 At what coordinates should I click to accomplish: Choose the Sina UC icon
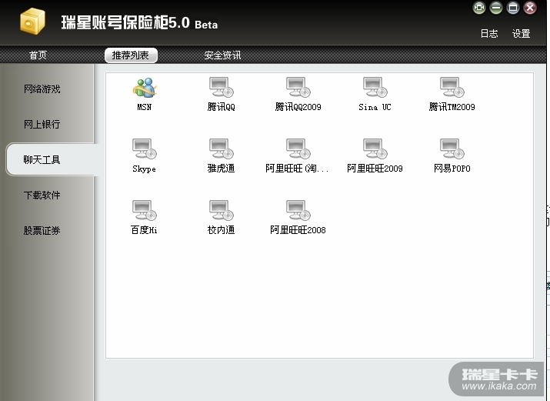coord(375,87)
